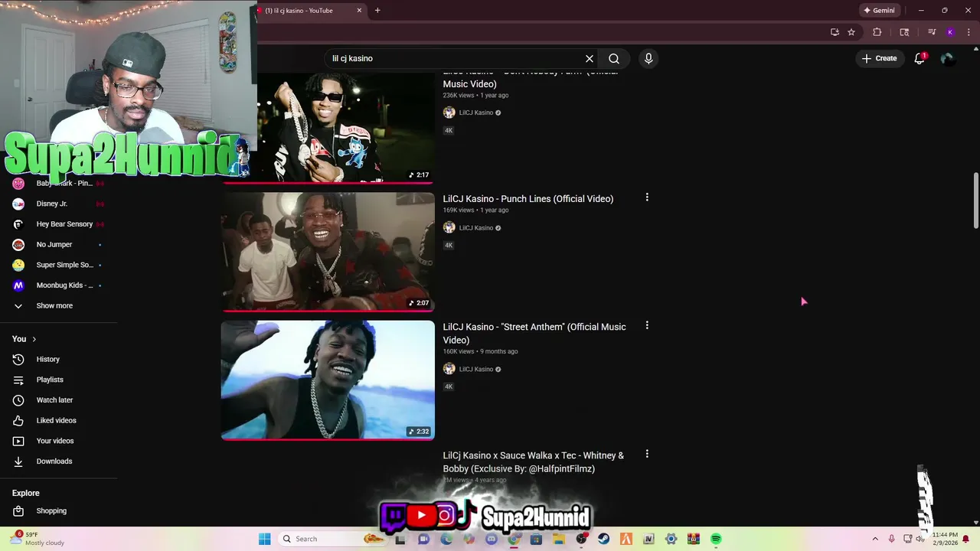Click the '169K views • 1 year ago' text
Image resolution: width=980 pixels, height=551 pixels.
click(475, 210)
